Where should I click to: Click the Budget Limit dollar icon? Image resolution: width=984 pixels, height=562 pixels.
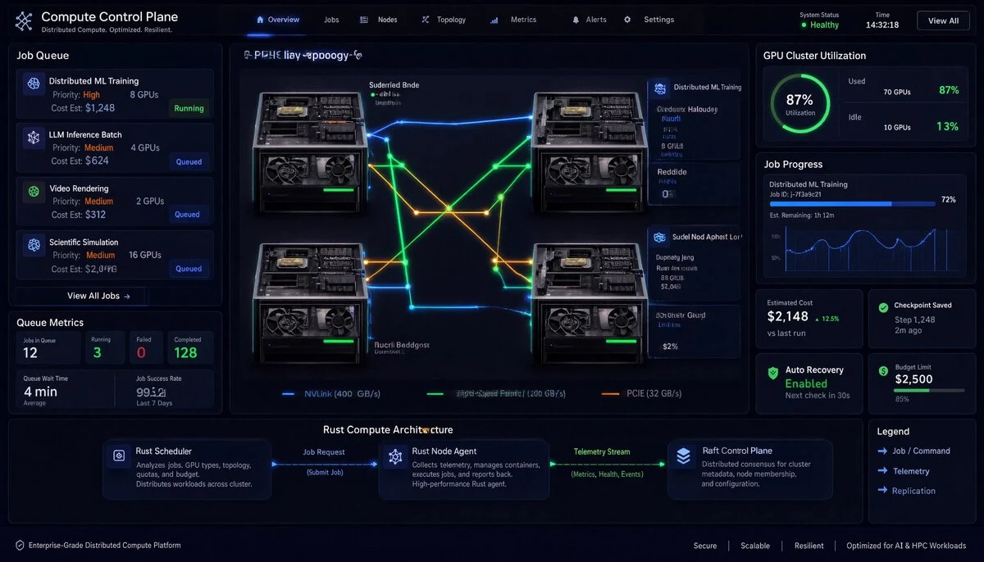pyautogui.click(x=883, y=370)
